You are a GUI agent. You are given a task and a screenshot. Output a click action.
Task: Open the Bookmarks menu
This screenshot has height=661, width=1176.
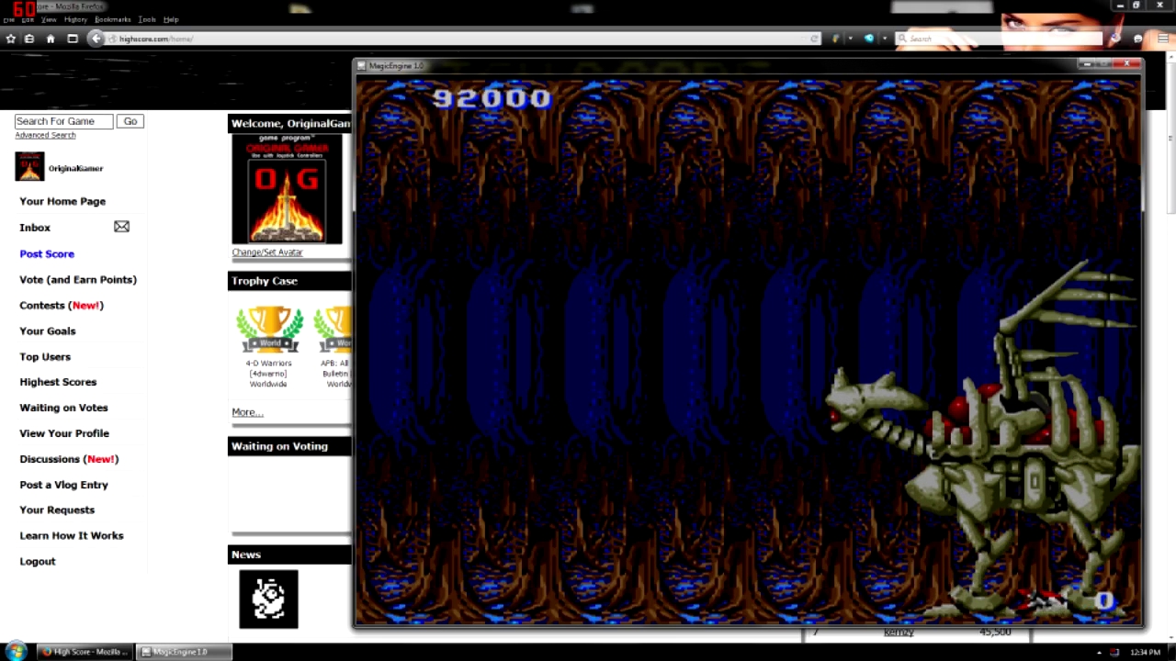pos(113,19)
